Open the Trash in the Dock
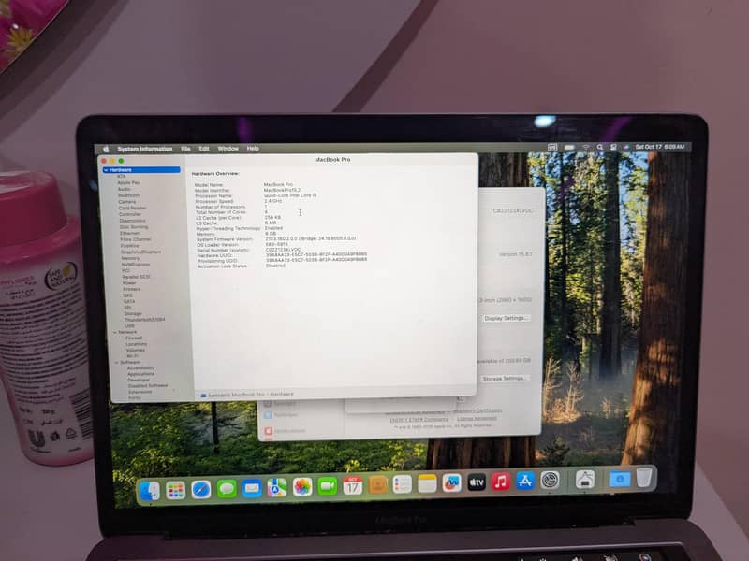Image resolution: width=749 pixels, height=561 pixels. [644, 478]
